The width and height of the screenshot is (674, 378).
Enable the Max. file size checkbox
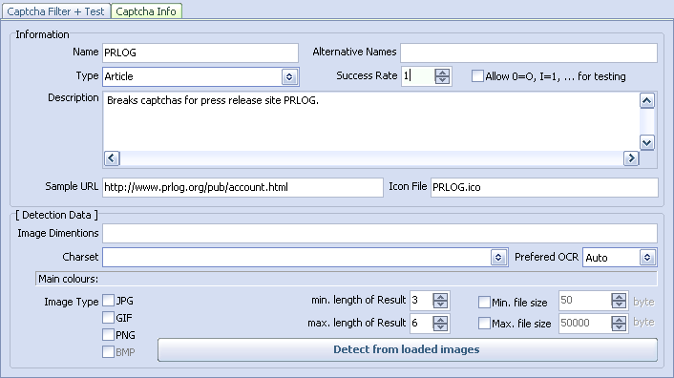click(484, 323)
